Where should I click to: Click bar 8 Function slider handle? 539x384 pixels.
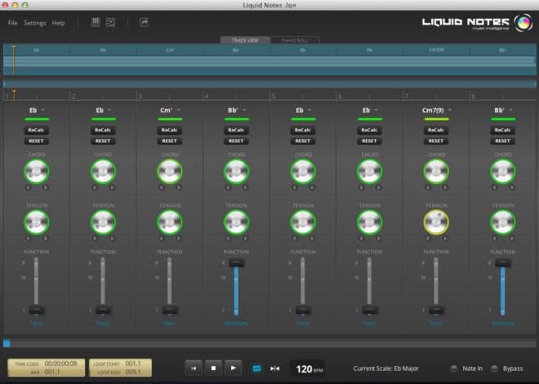tap(502, 263)
